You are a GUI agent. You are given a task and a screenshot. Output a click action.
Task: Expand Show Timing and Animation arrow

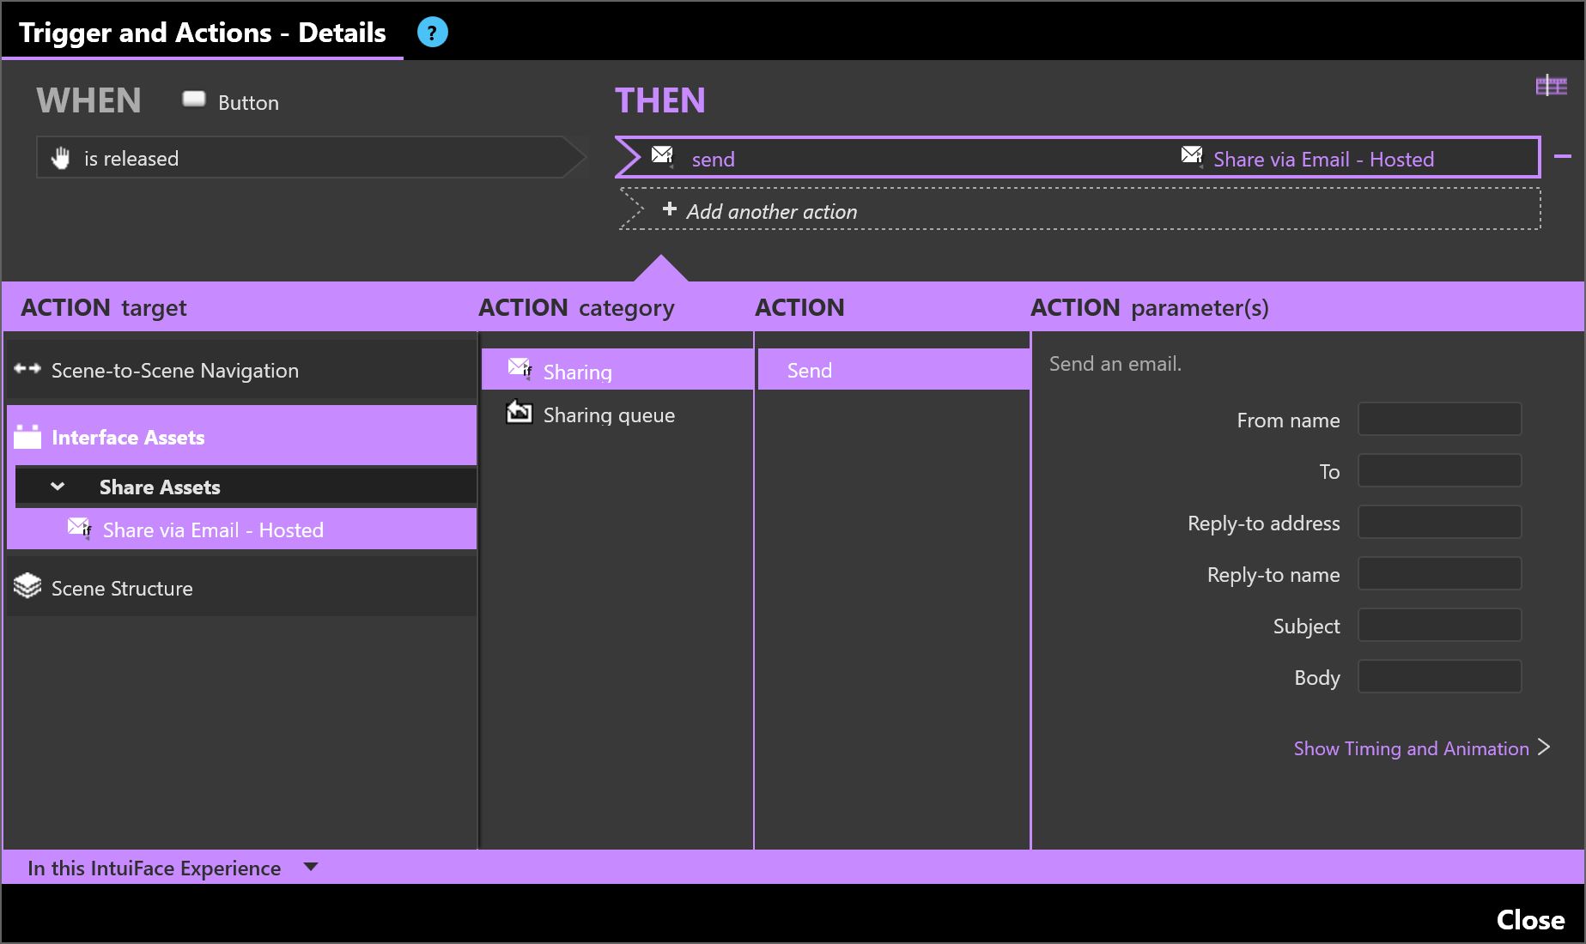(1544, 747)
